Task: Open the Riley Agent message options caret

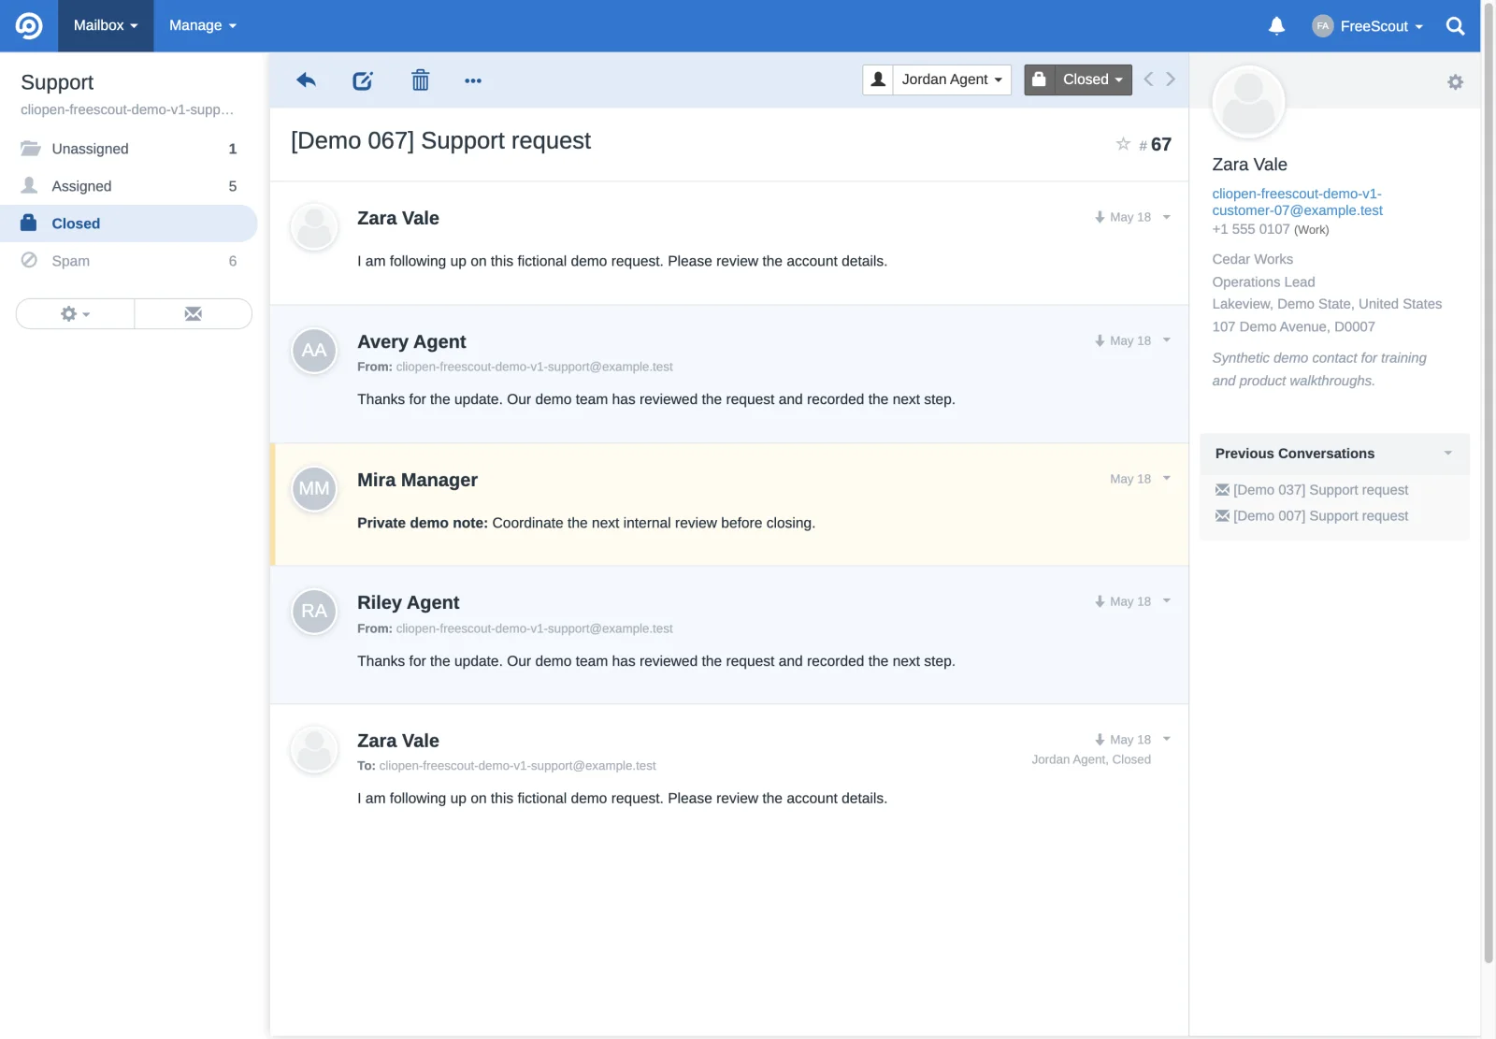Action: click(x=1166, y=601)
